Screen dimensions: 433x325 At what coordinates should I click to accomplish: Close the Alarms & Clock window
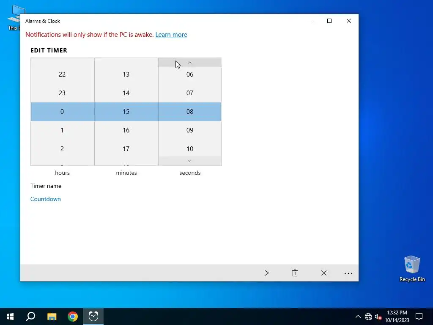349,21
